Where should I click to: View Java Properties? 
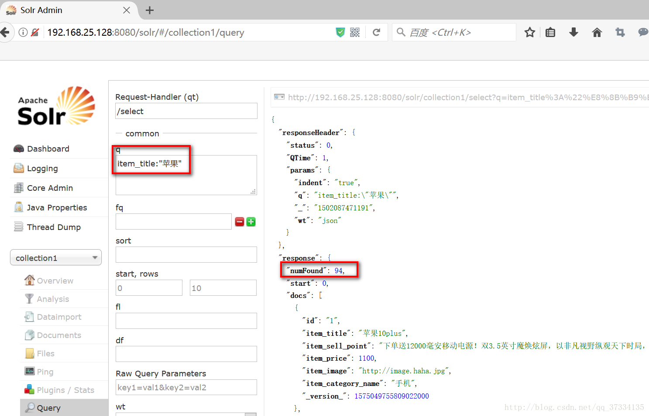[x=57, y=207]
